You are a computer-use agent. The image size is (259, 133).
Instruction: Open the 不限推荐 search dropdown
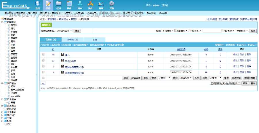182,31
